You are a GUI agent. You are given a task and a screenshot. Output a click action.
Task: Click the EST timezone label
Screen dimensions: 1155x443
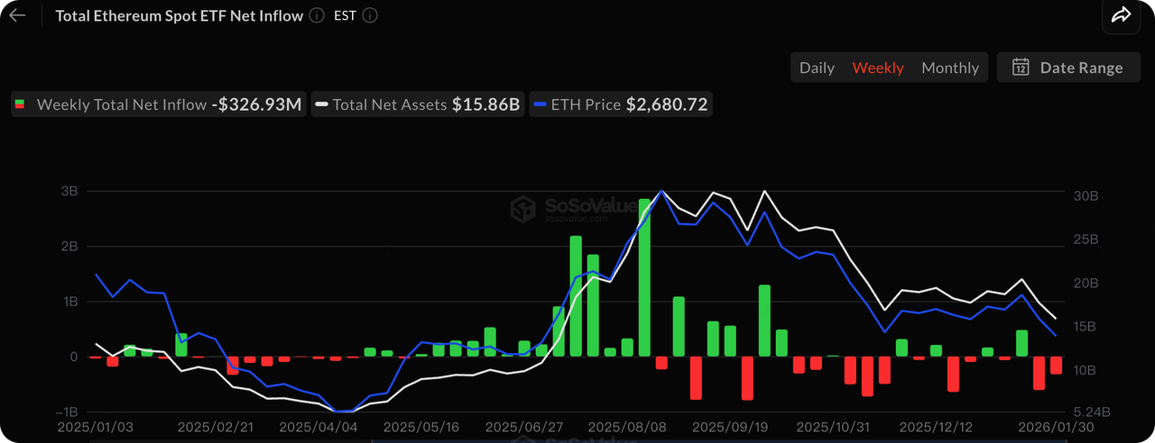[345, 15]
